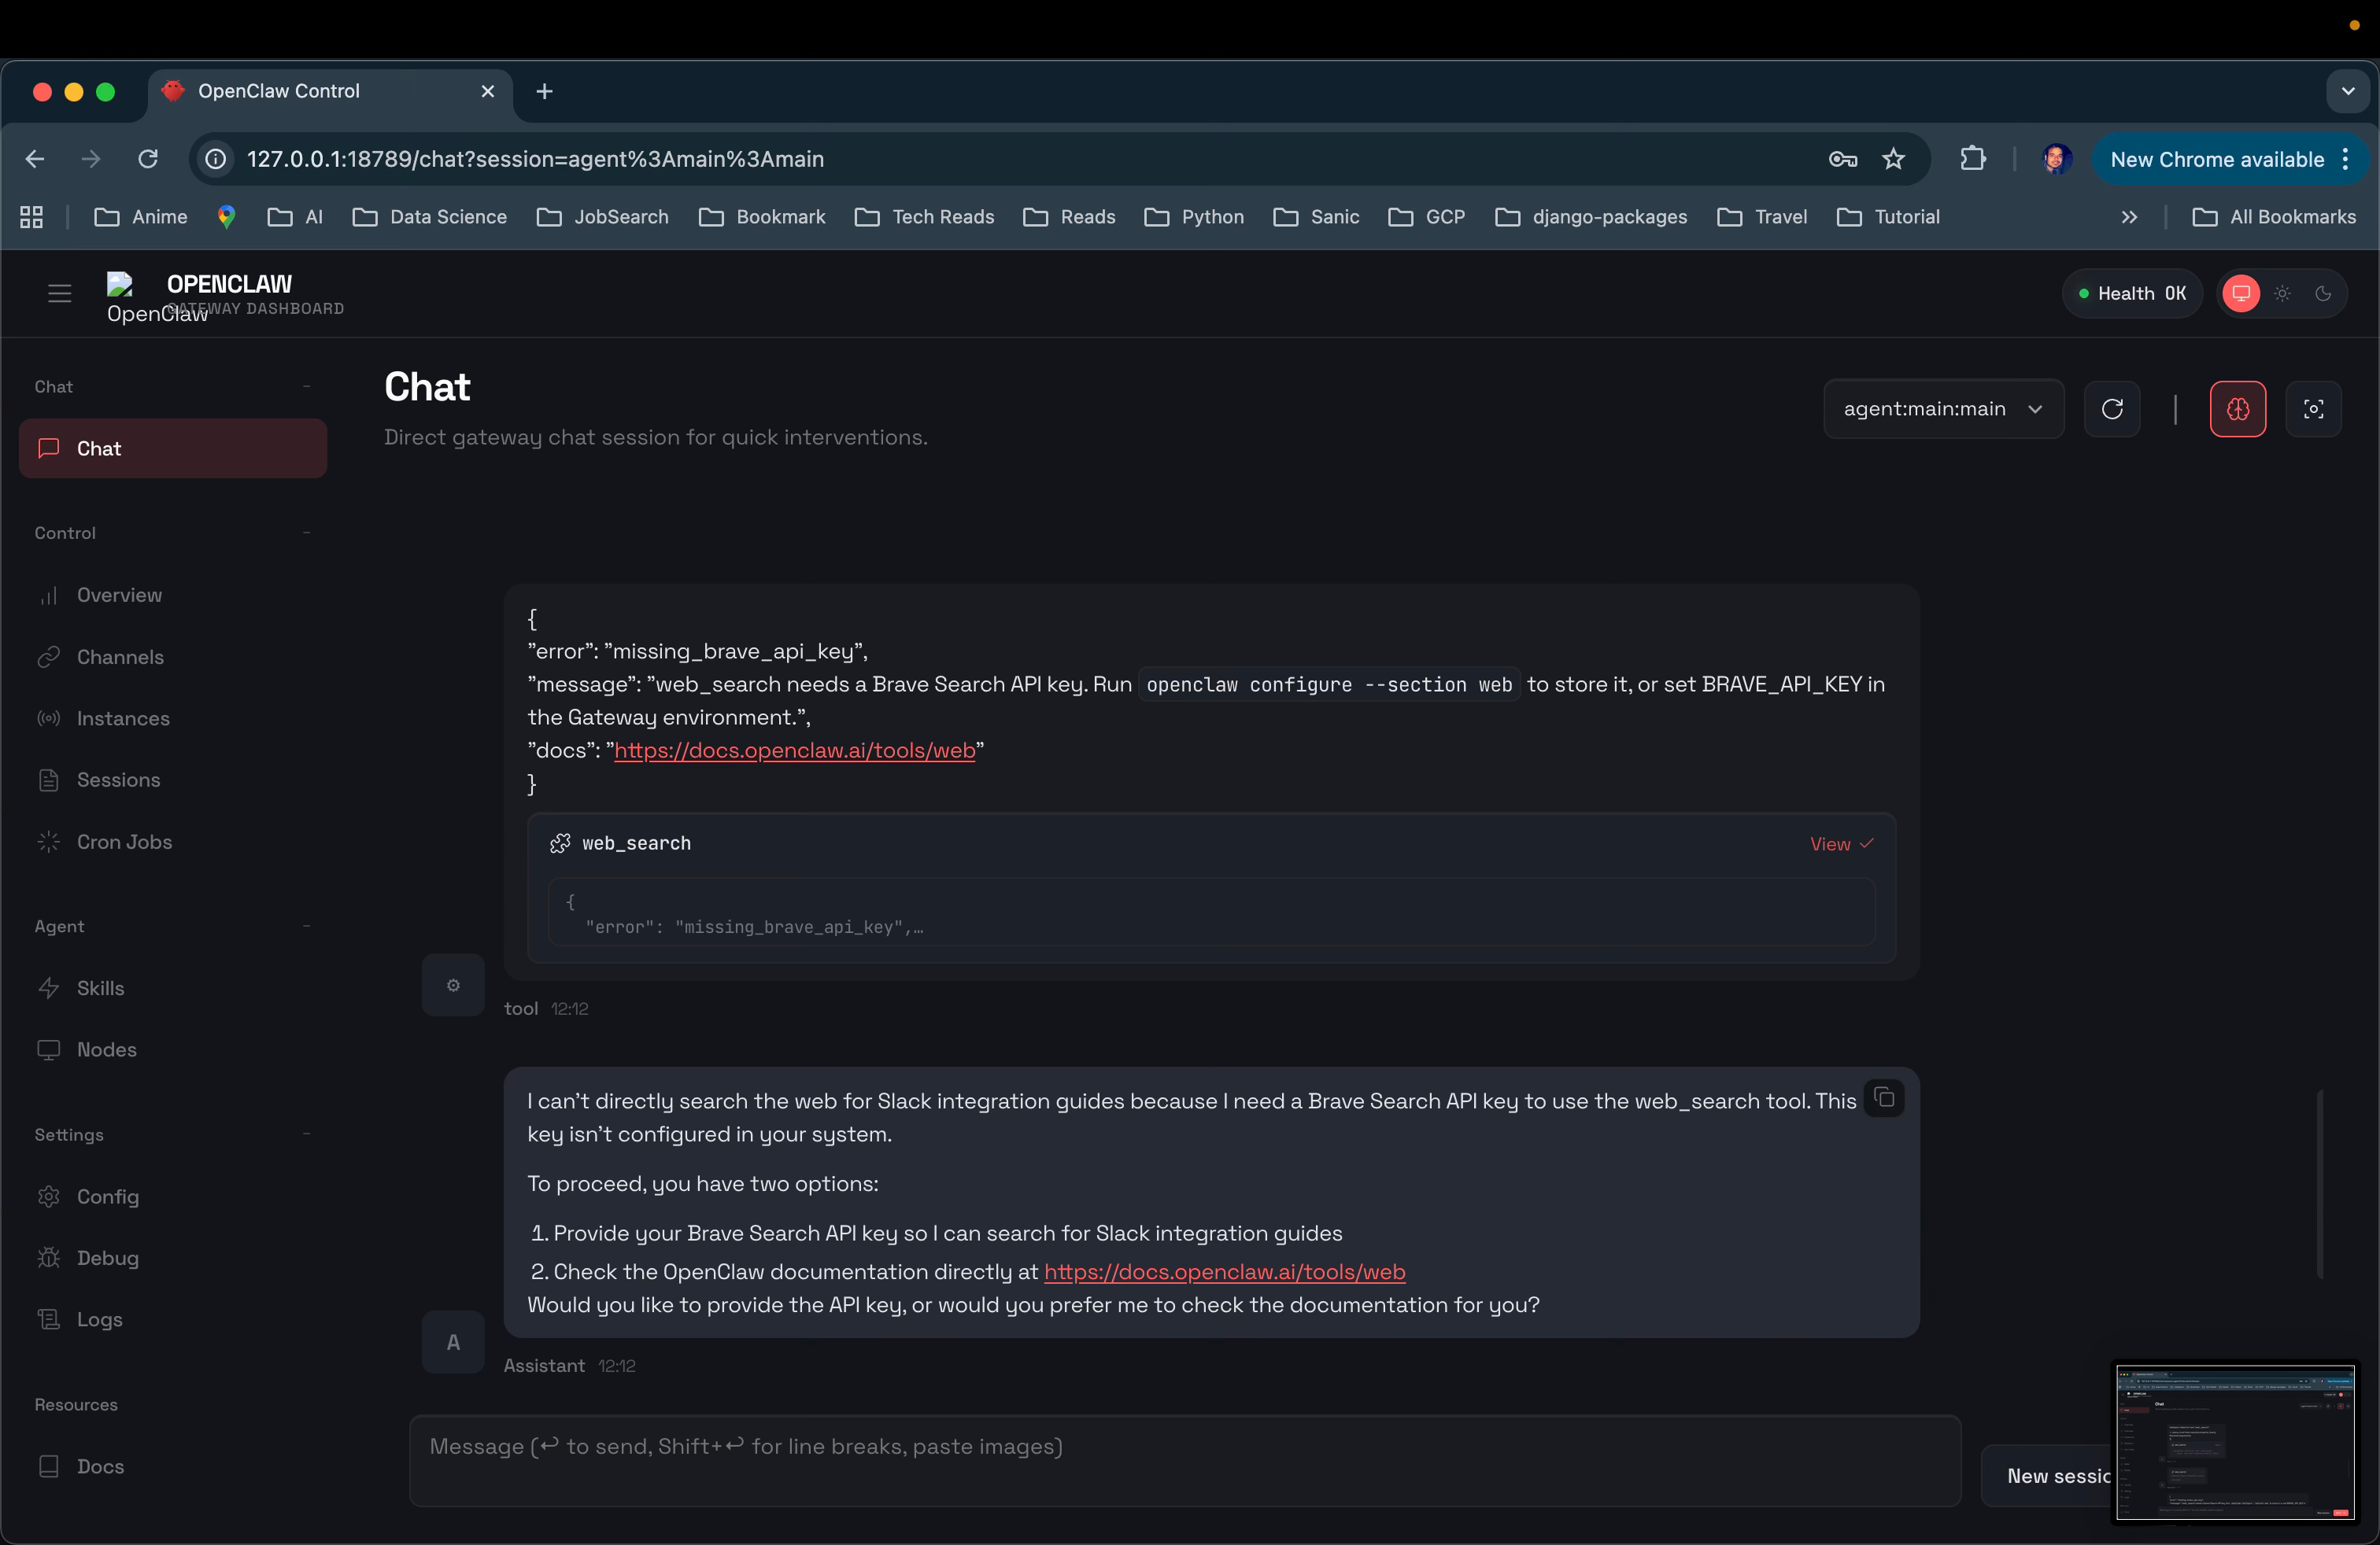The height and width of the screenshot is (1545, 2380).
Task: Select the system theme monitor icon
Action: [x=2241, y=293]
